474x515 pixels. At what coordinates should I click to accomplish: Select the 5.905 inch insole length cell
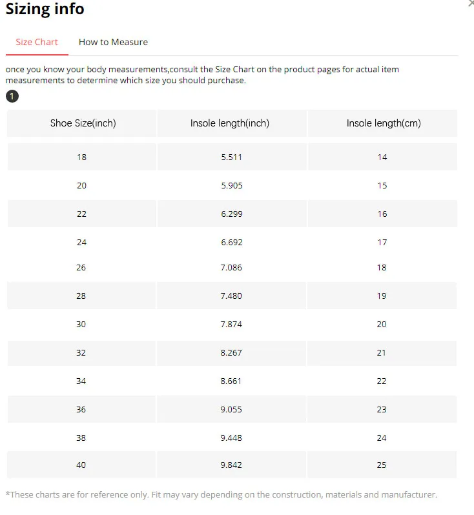point(231,185)
